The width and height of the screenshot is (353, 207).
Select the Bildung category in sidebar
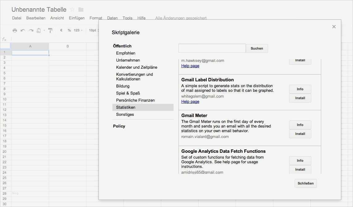tap(123, 86)
